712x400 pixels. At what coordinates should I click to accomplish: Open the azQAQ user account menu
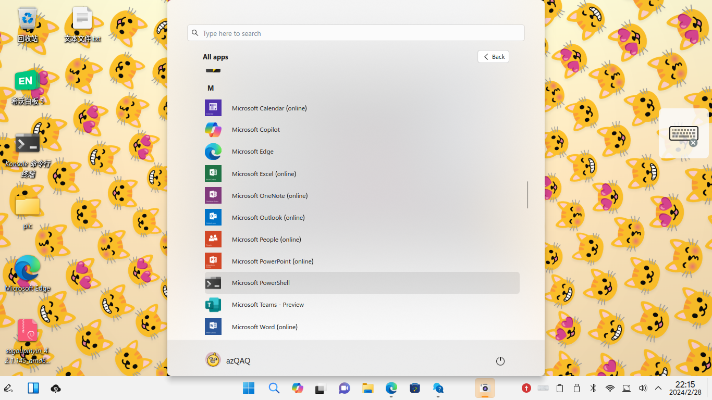tap(228, 360)
